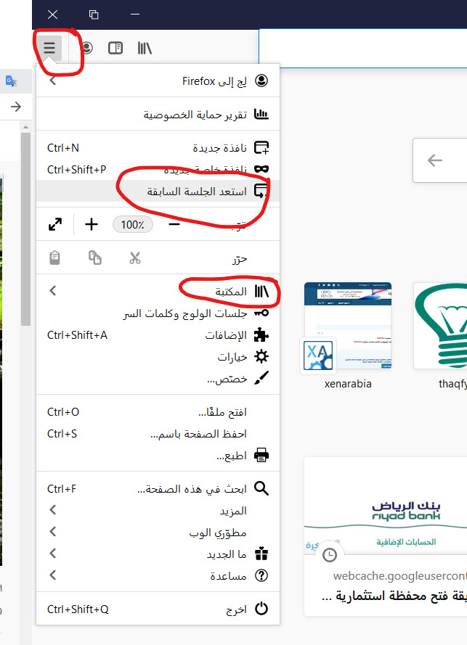Click the copy icon in edit row
The image size is (467, 645).
pyautogui.click(x=94, y=258)
